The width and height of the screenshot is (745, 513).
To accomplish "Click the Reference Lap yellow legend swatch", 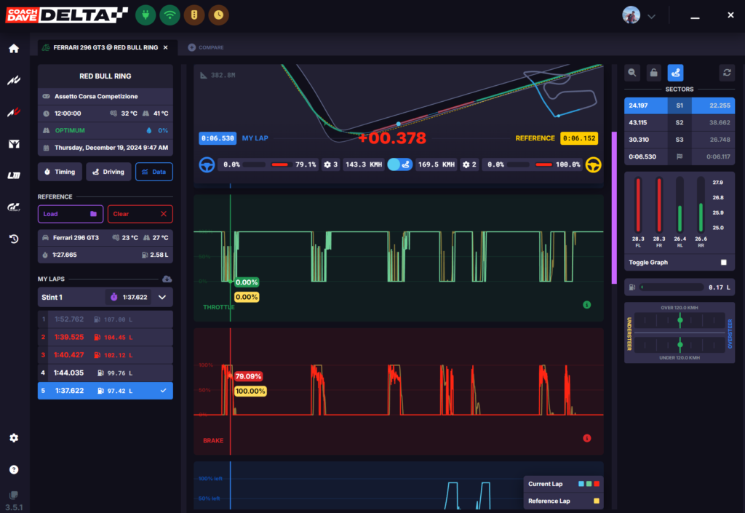I will (x=597, y=501).
